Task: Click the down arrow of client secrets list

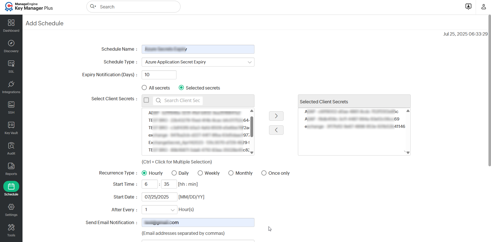Action: 252,153
